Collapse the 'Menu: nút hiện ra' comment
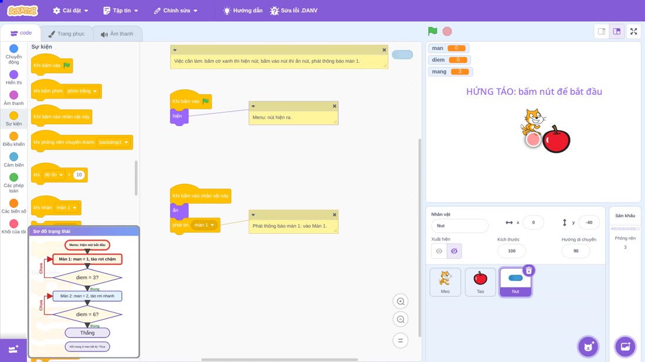 [x=253, y=106]
